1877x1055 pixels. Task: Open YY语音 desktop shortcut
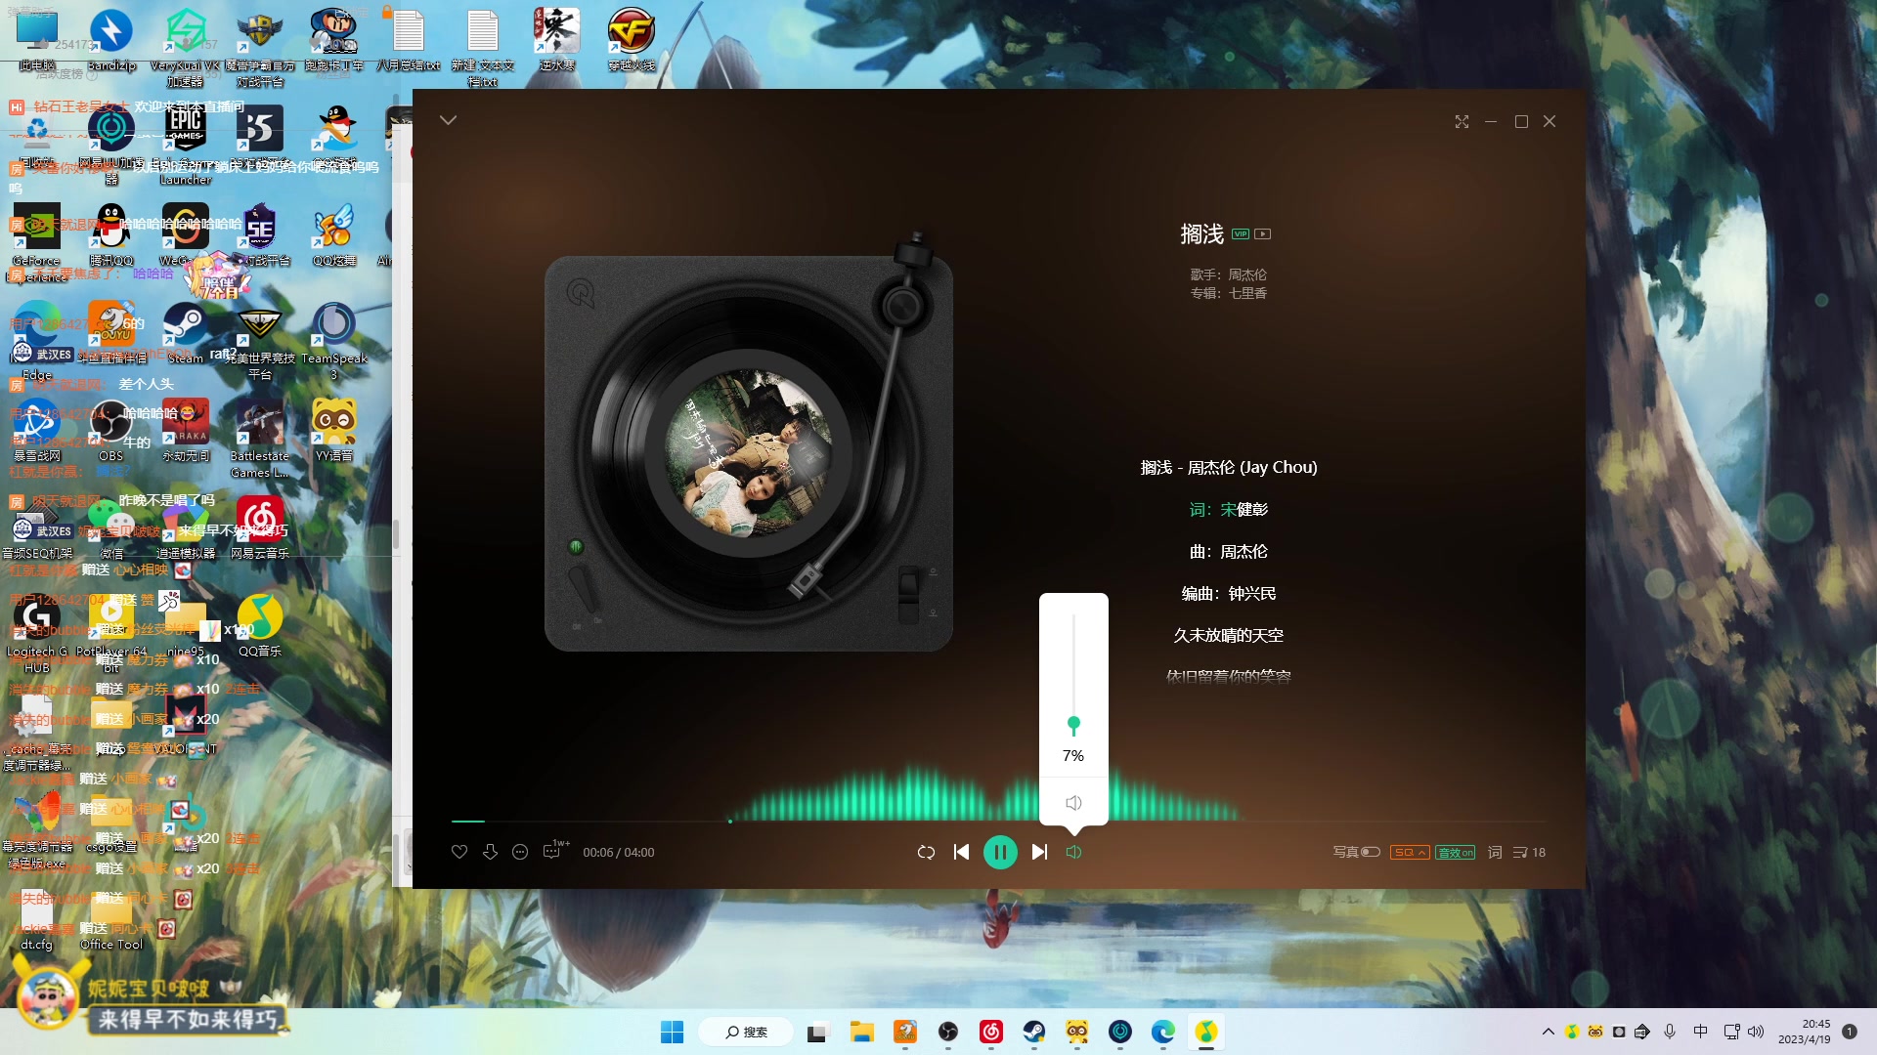(334, 430)
